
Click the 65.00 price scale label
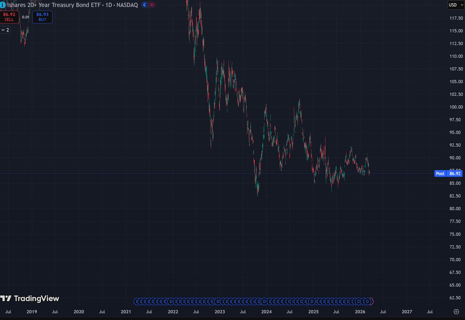[x=456, y=285]
